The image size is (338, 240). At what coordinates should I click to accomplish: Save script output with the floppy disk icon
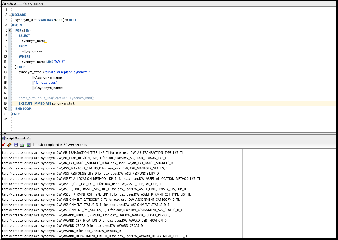(x=16, y=145)
